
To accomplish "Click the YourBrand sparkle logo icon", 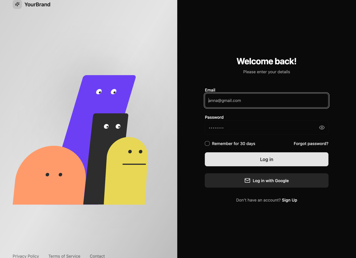I will [x=17, y=4].
